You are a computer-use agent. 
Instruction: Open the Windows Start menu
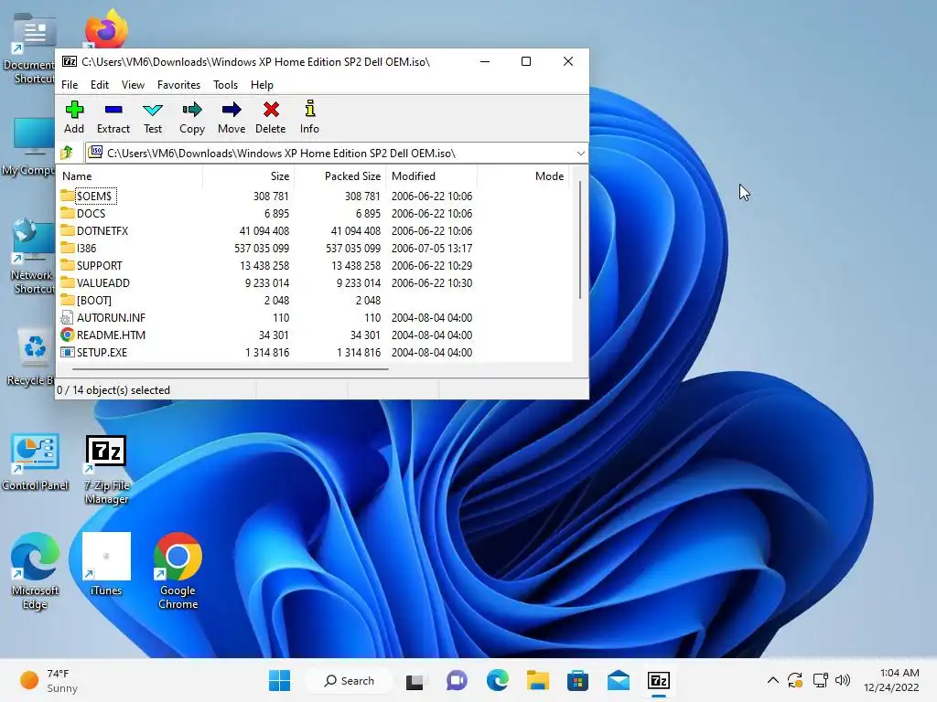279,680
